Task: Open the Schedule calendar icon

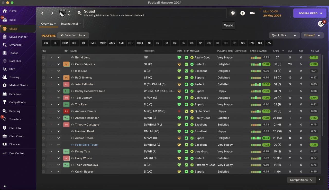Action: pyautogui.click(x=5, y=94)
